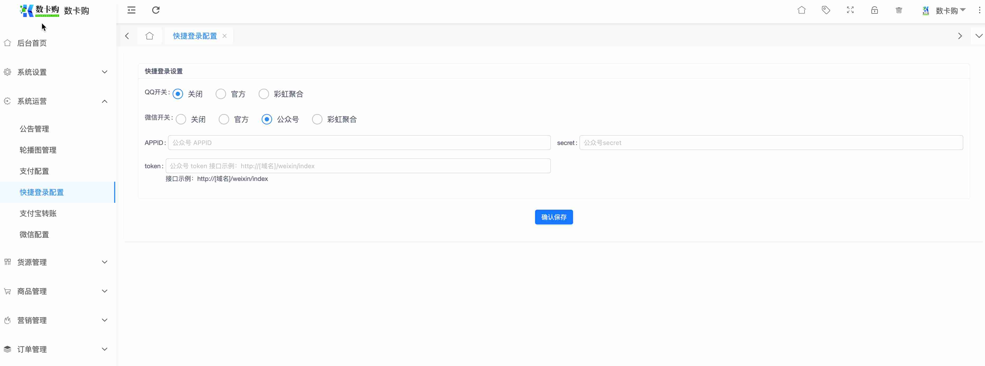Open 微信配置 menu link
The width and height of the screenshot is (985, 366).
[34, 234]
